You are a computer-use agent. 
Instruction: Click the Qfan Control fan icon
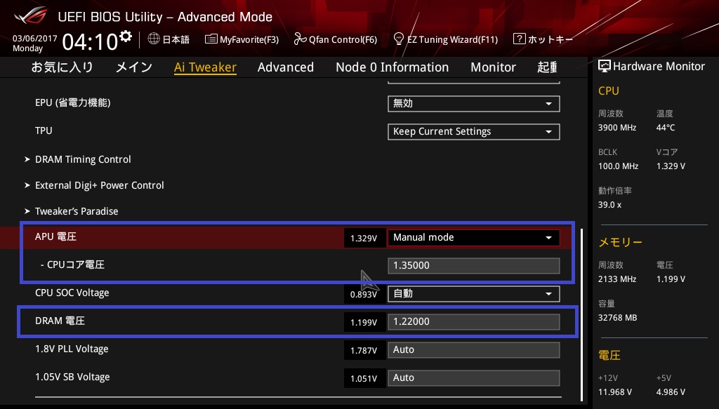[300, 39]
